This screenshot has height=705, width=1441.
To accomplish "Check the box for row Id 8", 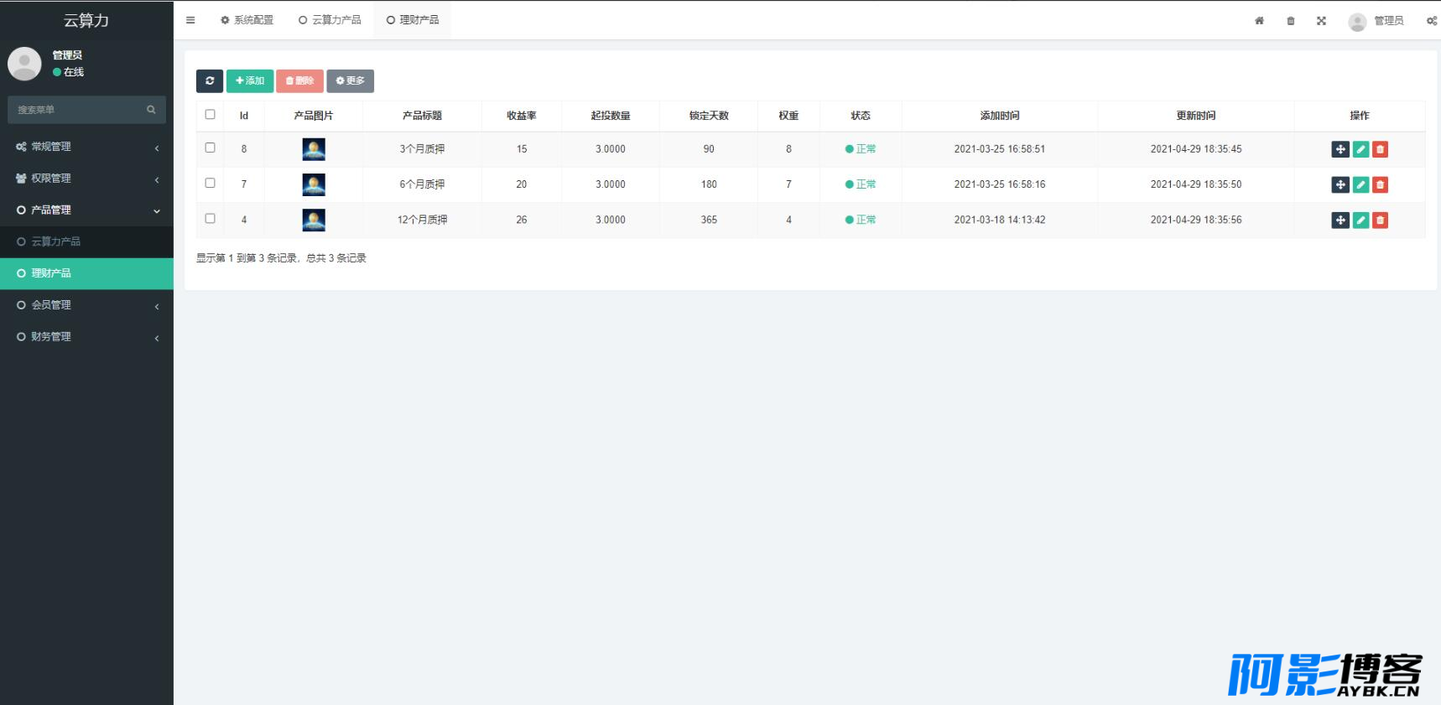I will [x=210, y=148].
